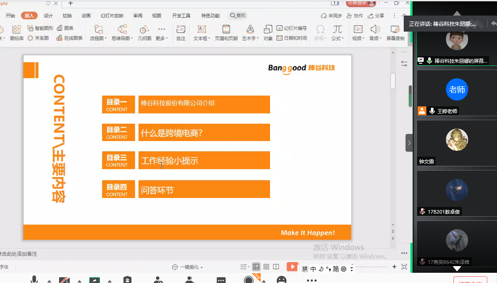Click 幻灯片编号 slide number
This screenshot has height=283, width=497.
[x=292, y=28]
